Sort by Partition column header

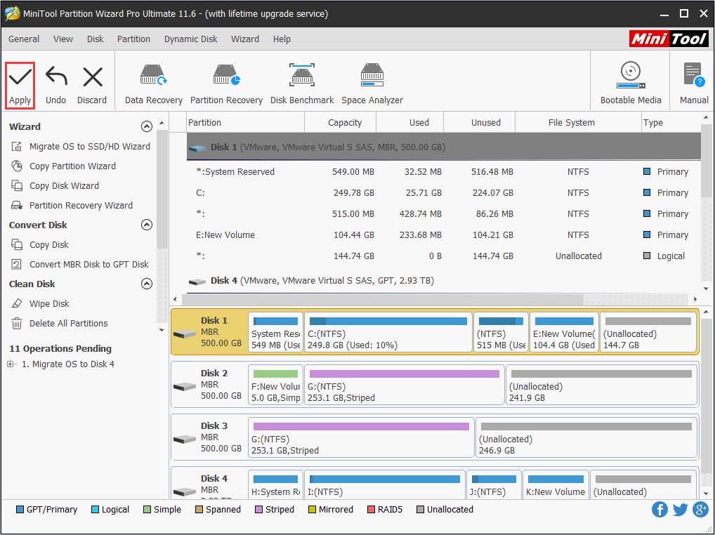246,123
